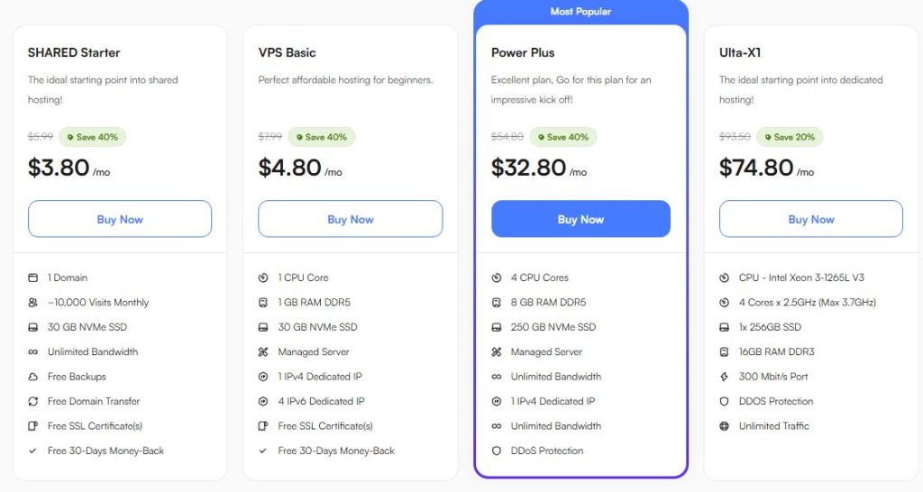Click the Most Popular banner
The width and height of the screenshot is (923, 492).
[x=580, y=12]
